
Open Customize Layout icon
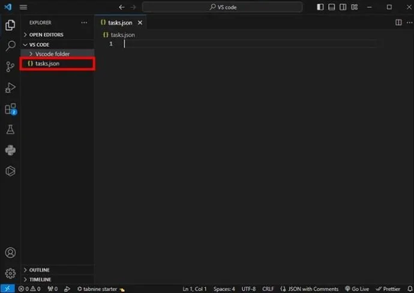click(x=355, y=7)
